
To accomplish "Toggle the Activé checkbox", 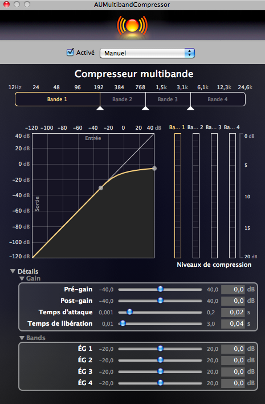I will pyautogui.click(x=70, y=53).
